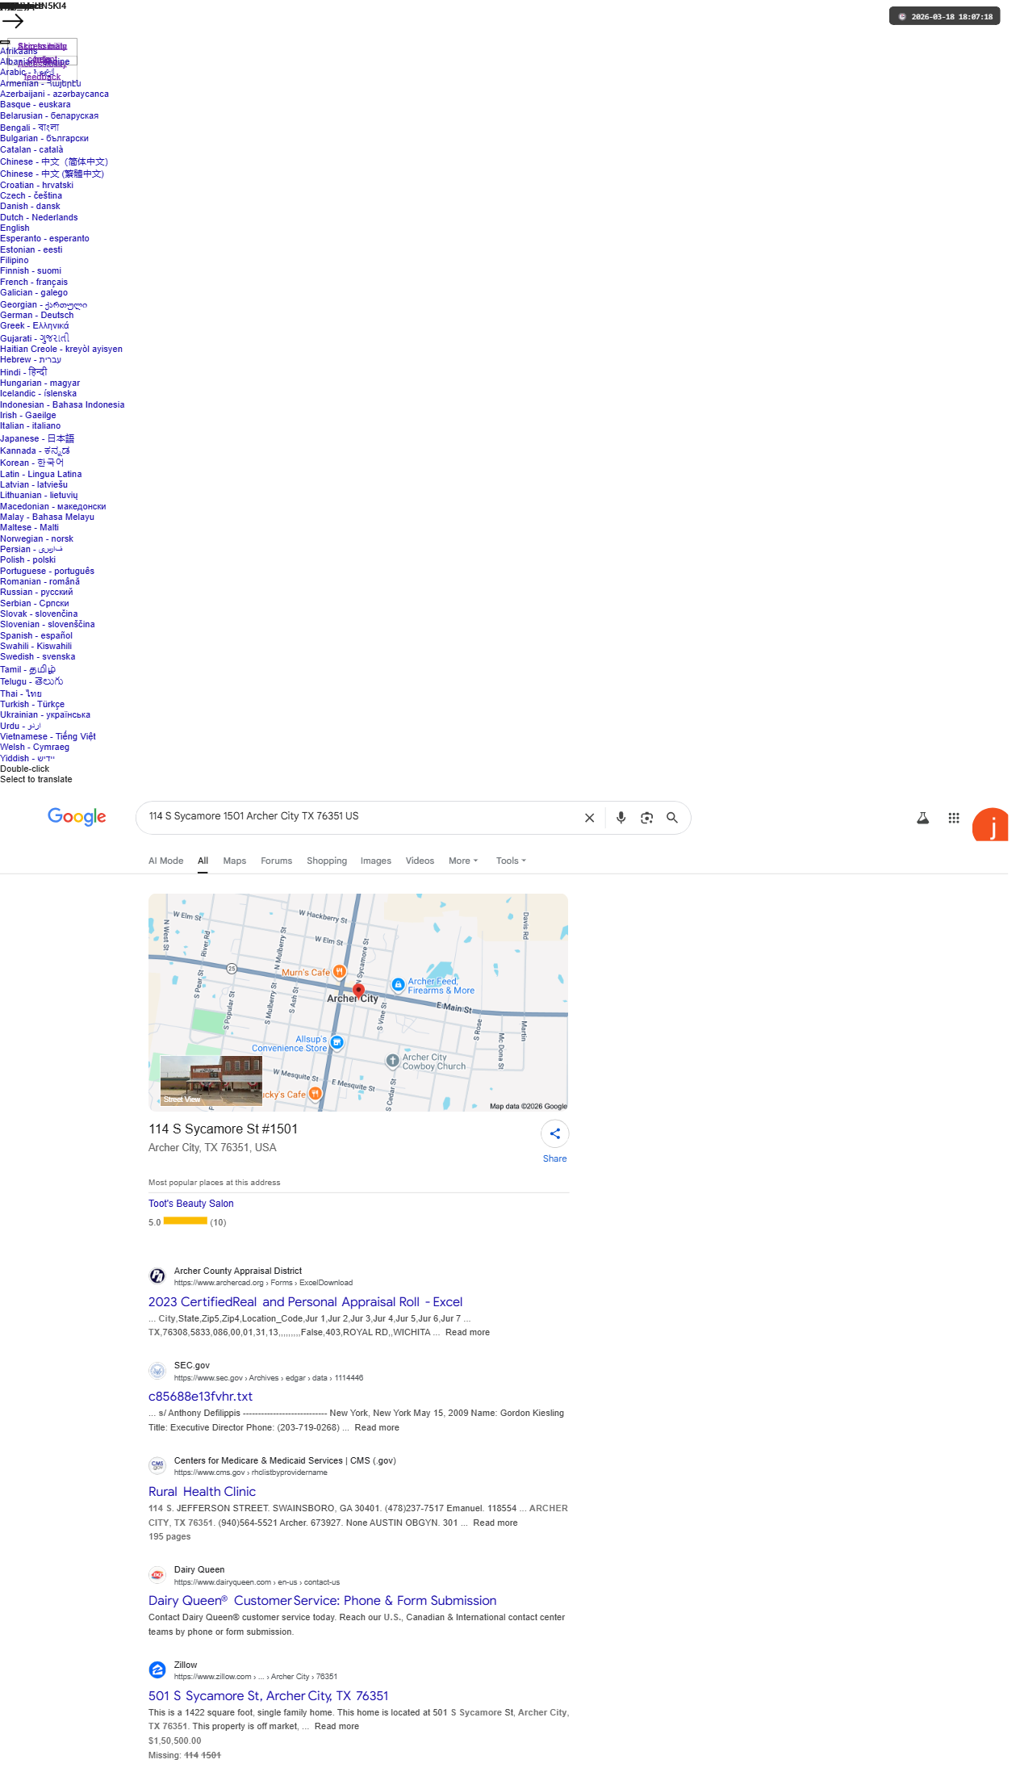The height and width of the screenshot is (1772, 1020).
Task: Switch to the Images tab
Action: pyautogui.click(x=376, y=861)
